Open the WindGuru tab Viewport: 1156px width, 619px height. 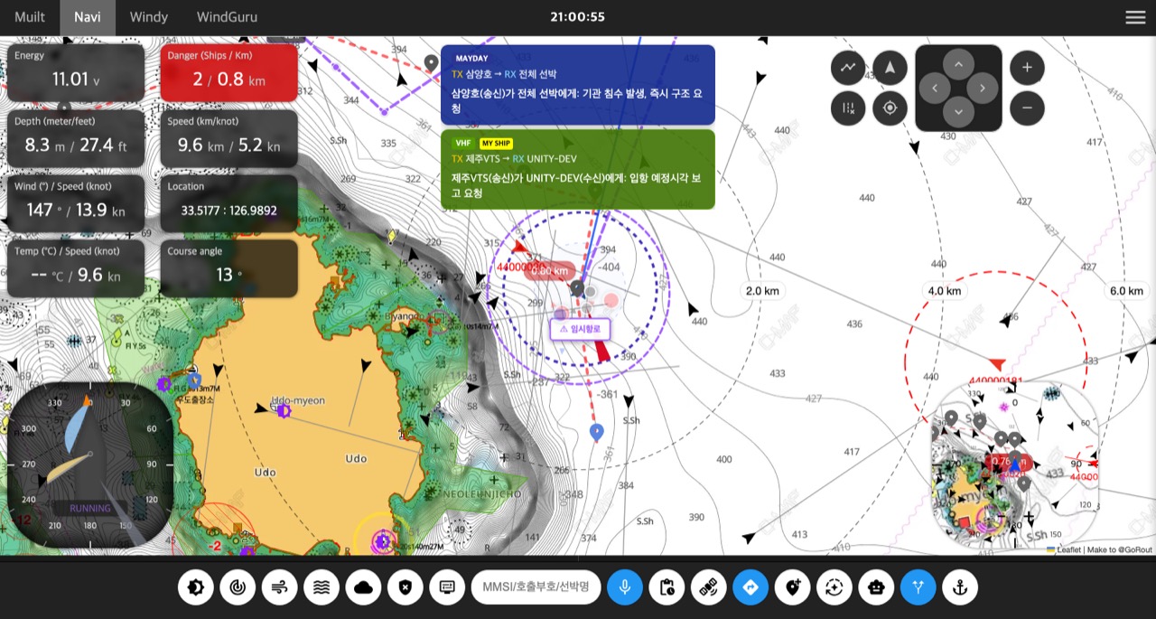227,17
